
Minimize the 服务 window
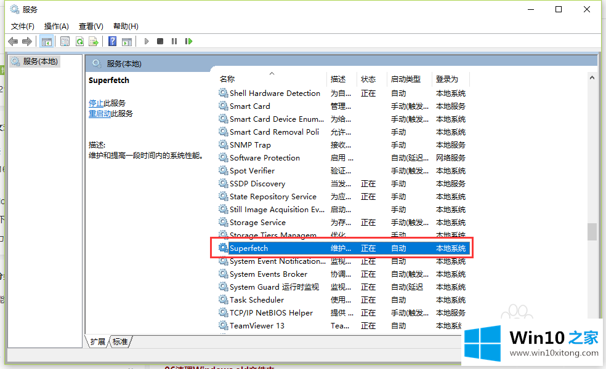click(531, 9)
